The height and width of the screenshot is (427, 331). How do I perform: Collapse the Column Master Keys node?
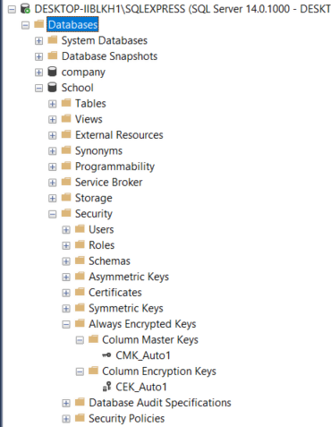[80, 340]
